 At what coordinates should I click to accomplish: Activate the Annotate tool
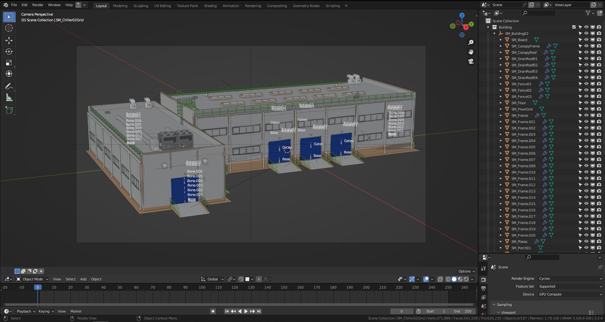click(9, 86)
